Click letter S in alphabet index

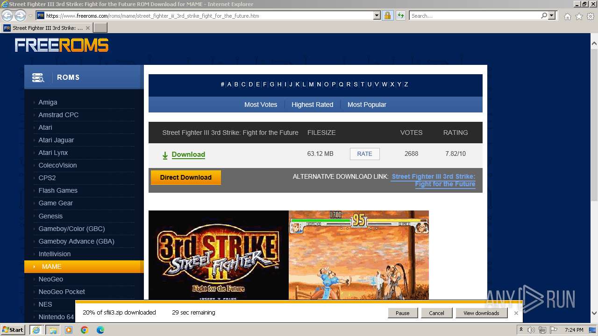(x=356, y=84)
